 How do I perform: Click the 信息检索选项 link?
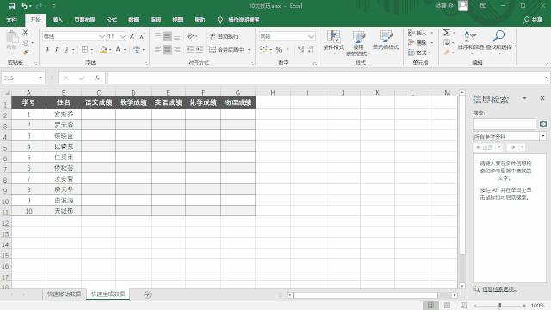[499, 289]
